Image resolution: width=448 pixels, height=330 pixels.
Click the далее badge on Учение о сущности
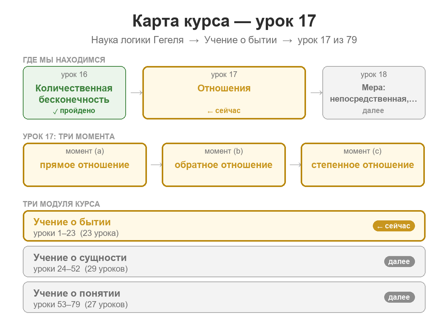point(399,262)
